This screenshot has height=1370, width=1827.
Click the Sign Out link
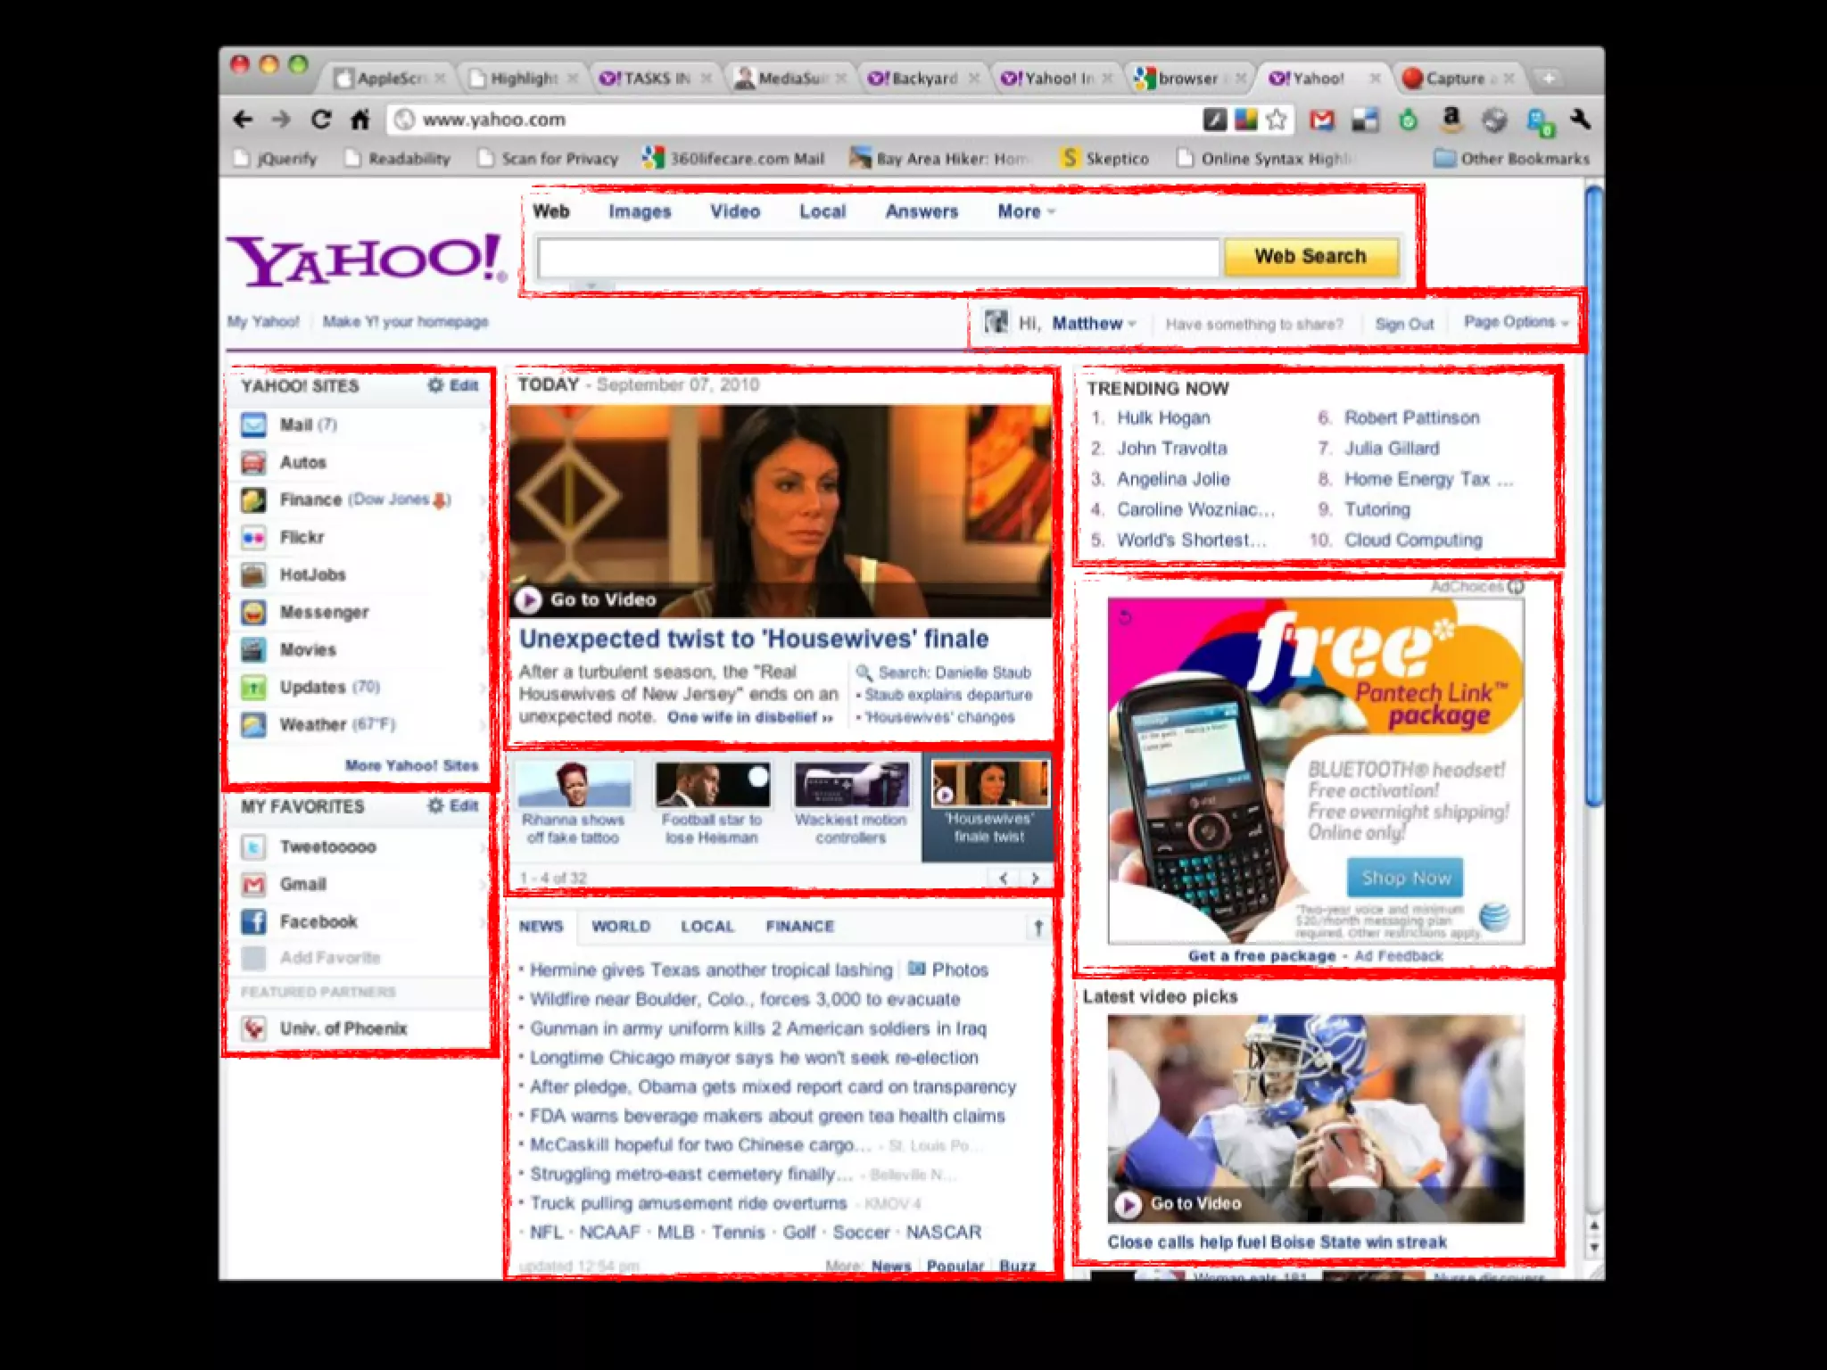[x=1404, y=325]
